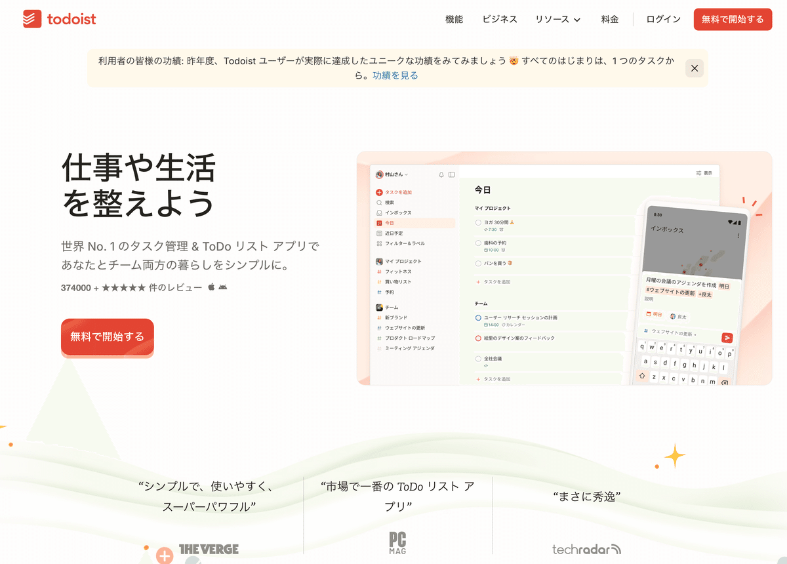Screen dimensions: 787x564
Task: Open the ビジネス page from the navbar
Action: coord(499,20)
